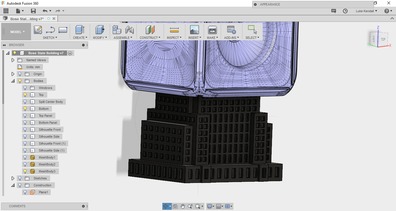The height and width of the screenshot is (211, 396).
Task: Open the comments speech bubble icon
Action: (x=334, y=11)
